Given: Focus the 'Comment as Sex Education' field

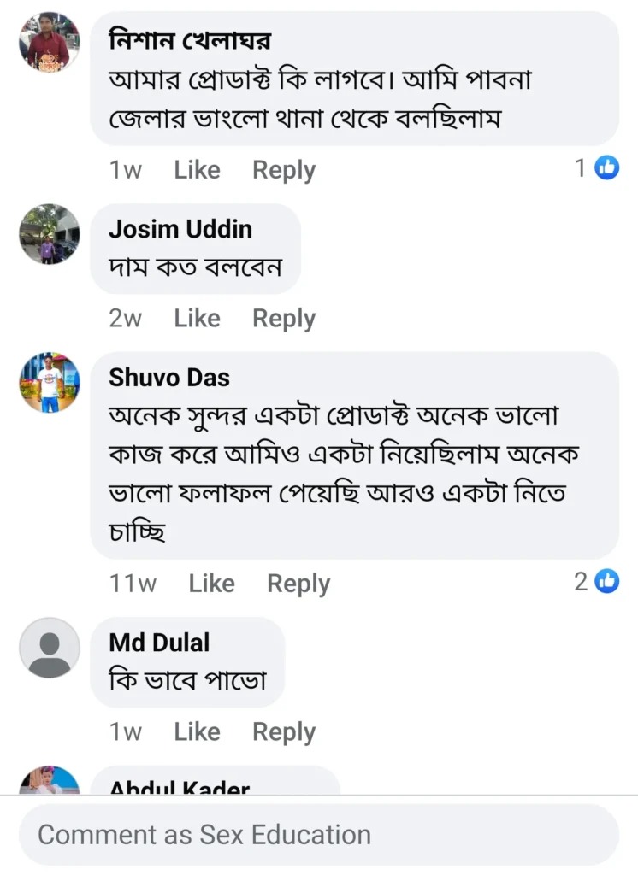Looking at the screenshot, I should point(318,834).
